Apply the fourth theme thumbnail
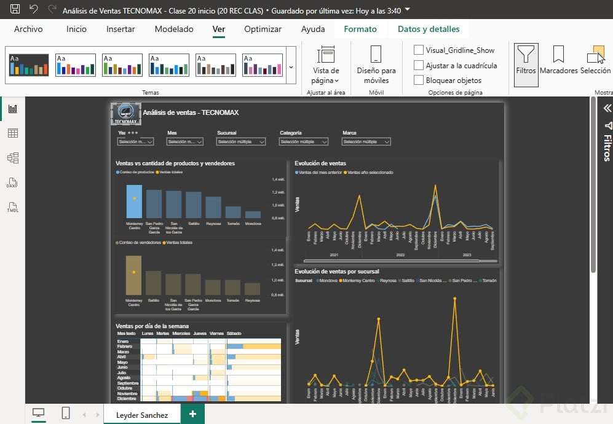This screenshot has width=613, height=424. pyautogui.click(x=169, y=65)
